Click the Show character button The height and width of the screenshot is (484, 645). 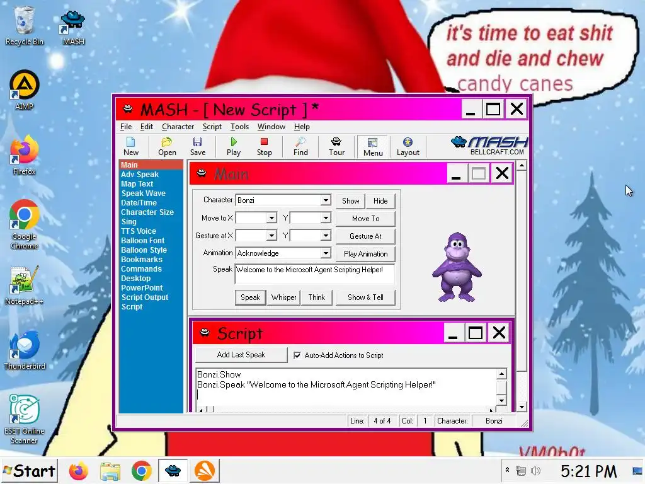pyautogui.click(x=350, y=201)
